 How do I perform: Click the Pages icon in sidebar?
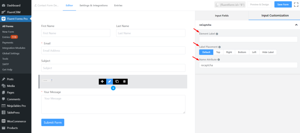tap(4, 93)
